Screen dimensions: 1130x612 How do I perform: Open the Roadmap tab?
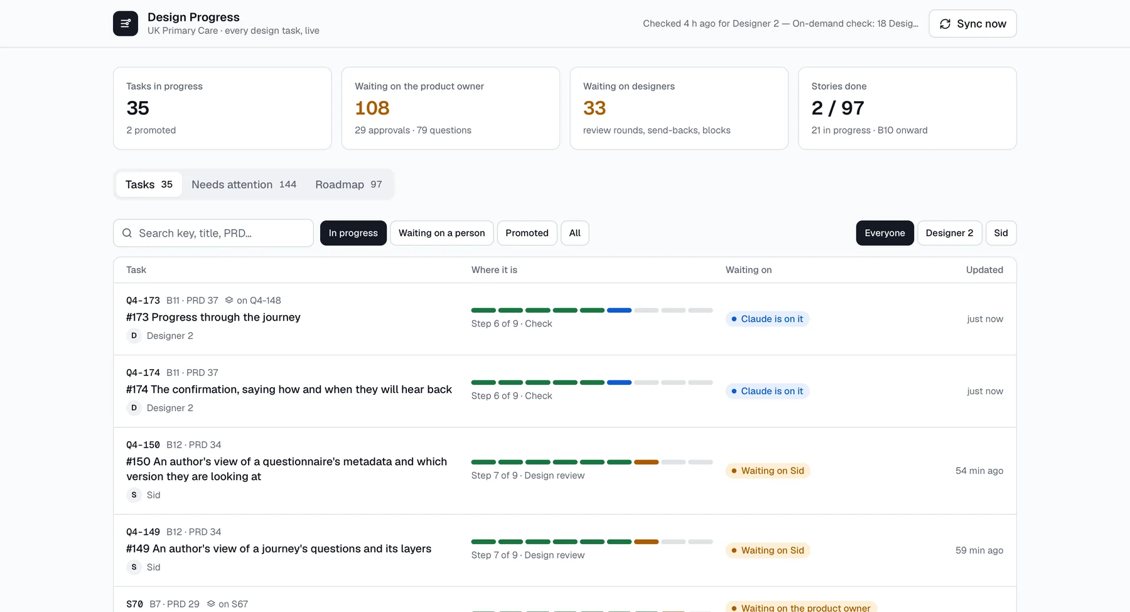click(348, 185)
